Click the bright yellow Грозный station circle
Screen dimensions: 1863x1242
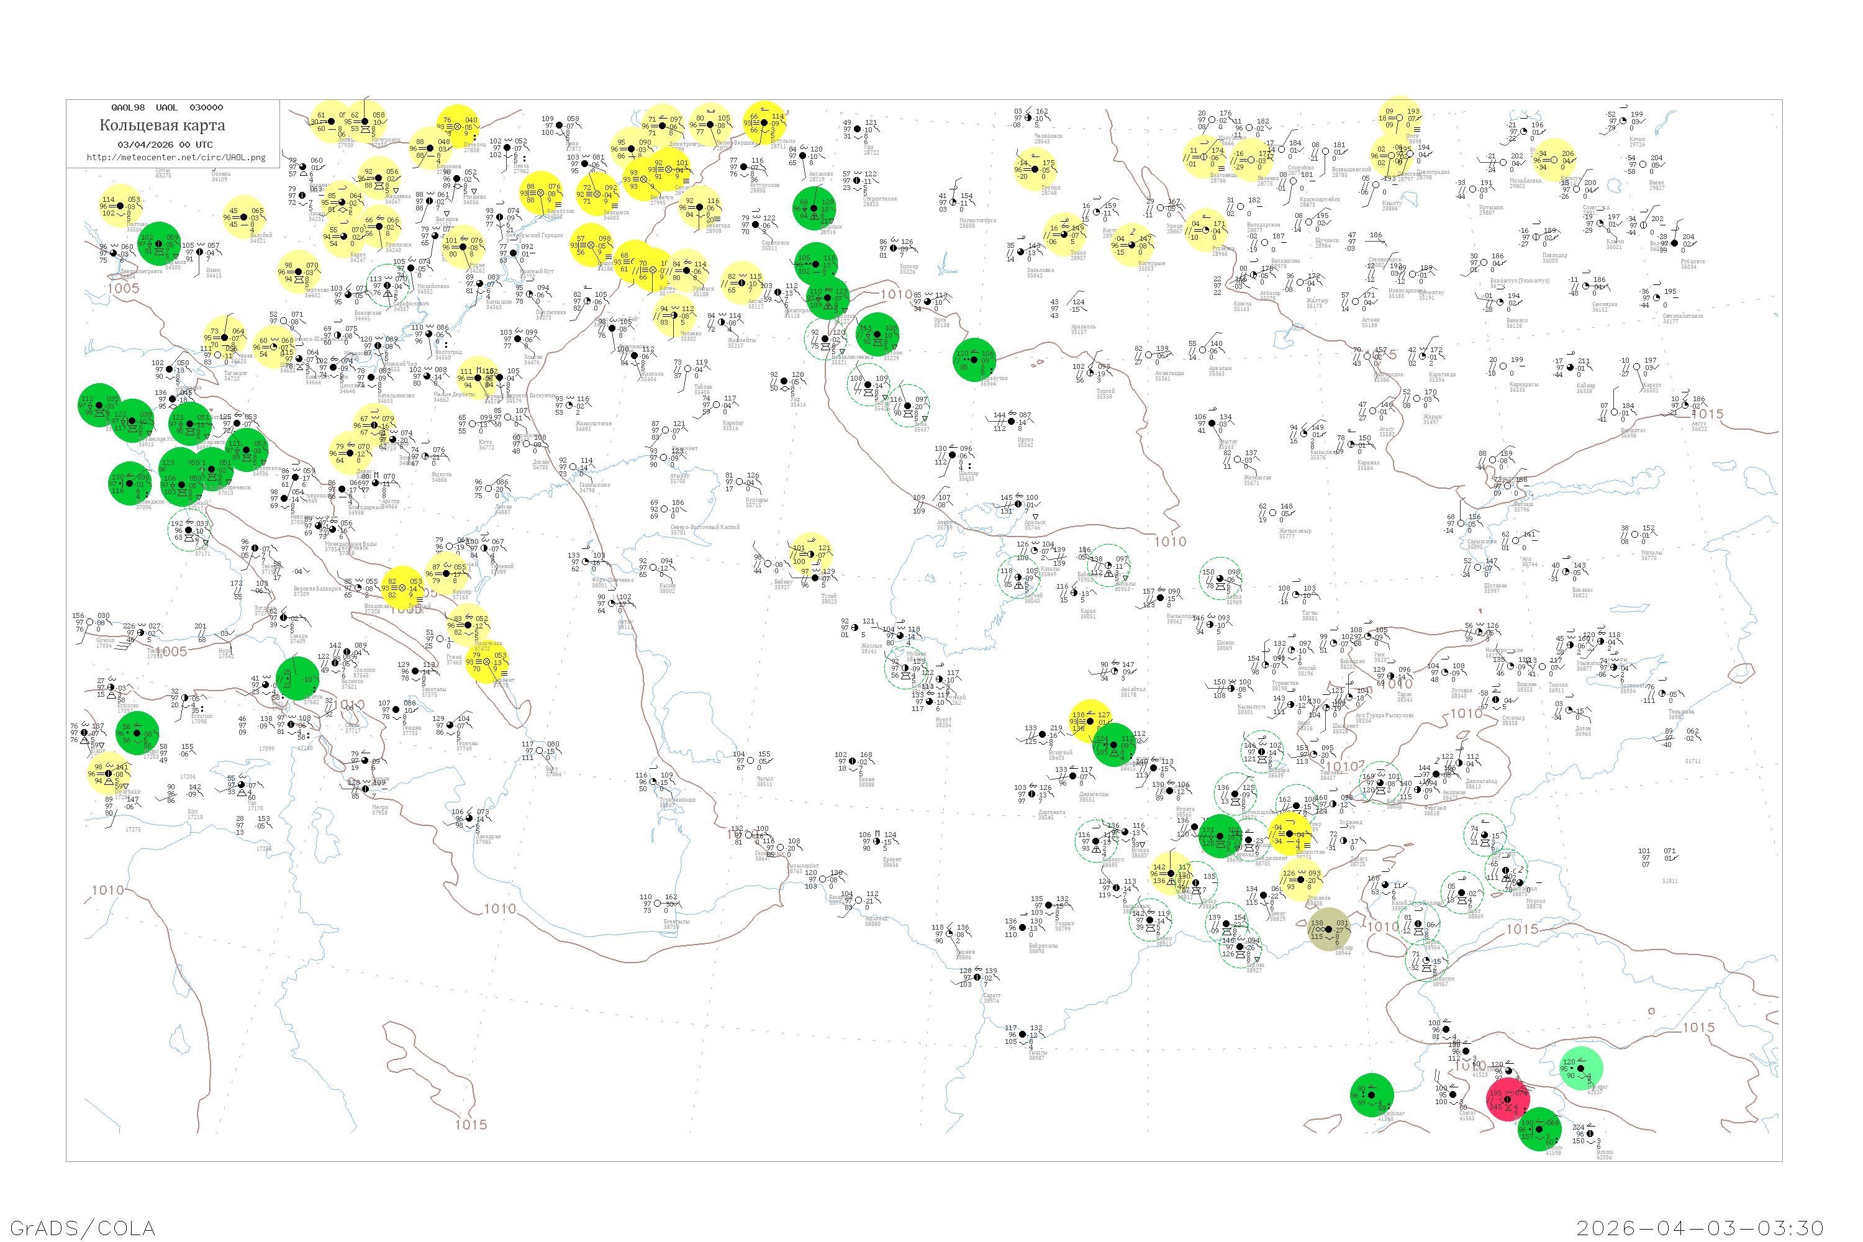(x=402, y=589)
